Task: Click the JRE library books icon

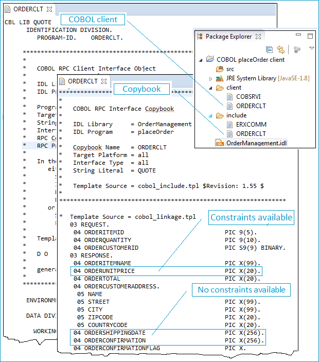Action: (220, 78)
